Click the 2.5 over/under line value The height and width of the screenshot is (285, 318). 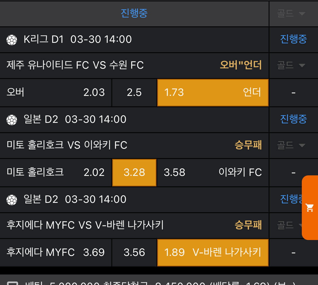134,92
